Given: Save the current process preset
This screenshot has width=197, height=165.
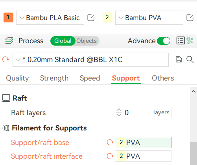Looking at the screenshot, I should [x=179, y=59].
